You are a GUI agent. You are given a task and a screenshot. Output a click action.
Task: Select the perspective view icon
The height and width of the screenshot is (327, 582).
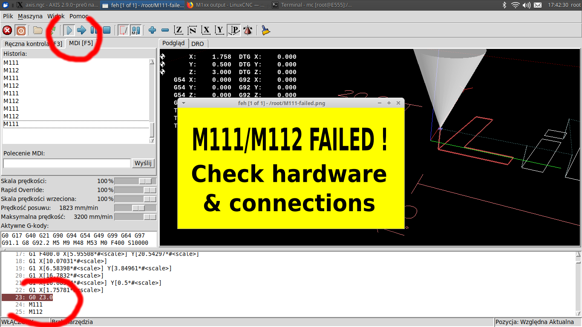click(x=233, y=30)
